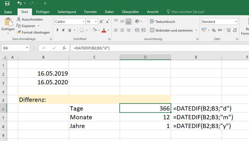Select the Format übertragen paintbrush

[19, 32]
